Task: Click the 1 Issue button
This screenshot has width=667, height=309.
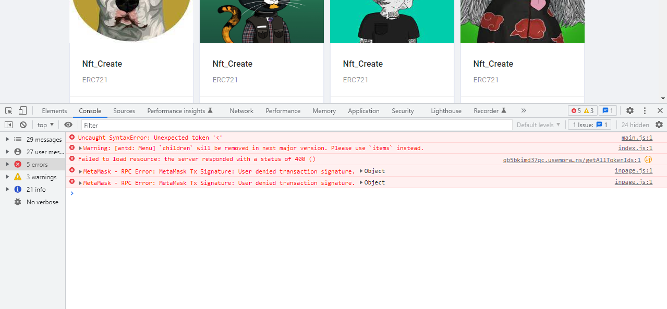Action: click(x=590, y=125)
